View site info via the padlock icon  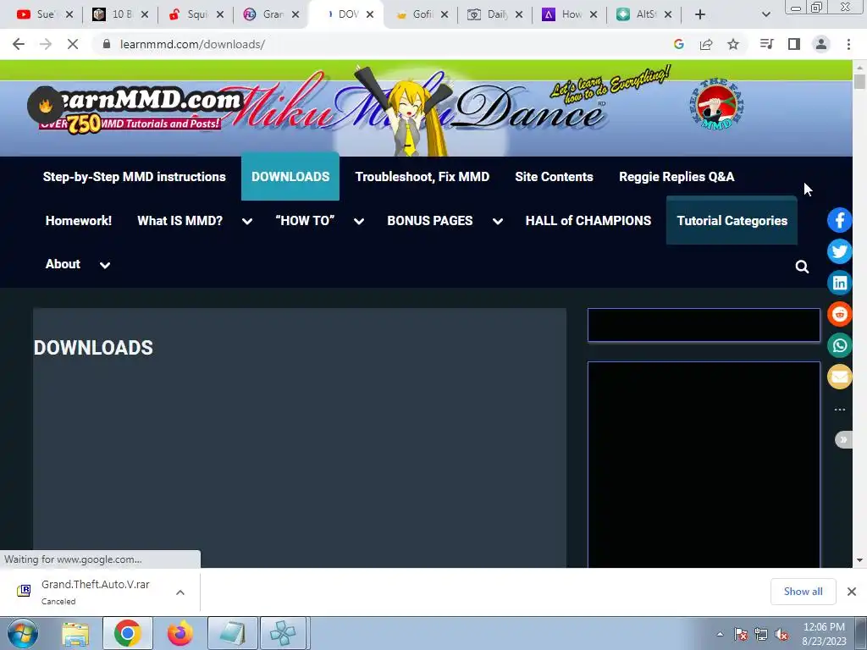[107, 44]
